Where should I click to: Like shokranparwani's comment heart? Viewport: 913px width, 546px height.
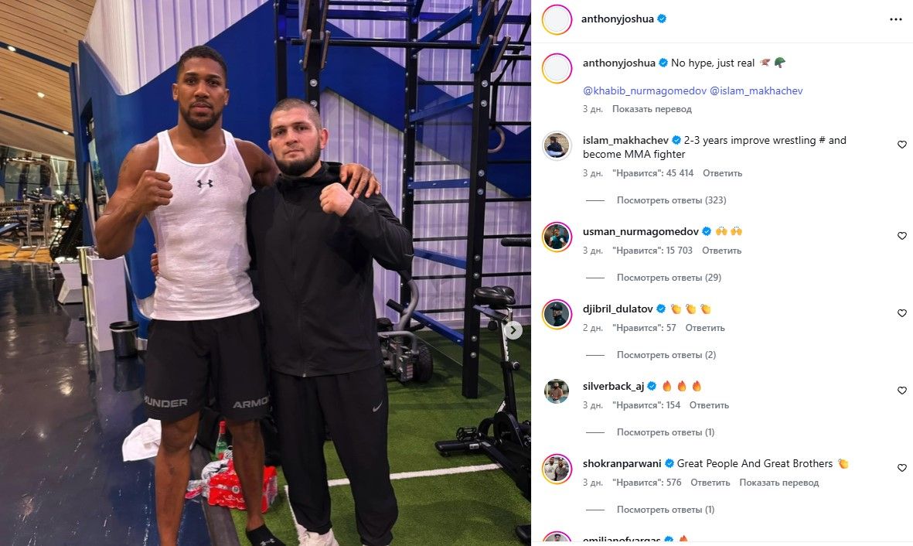[902, 468]
